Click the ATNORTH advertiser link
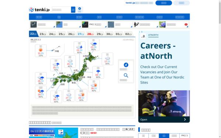 [153, 35]
